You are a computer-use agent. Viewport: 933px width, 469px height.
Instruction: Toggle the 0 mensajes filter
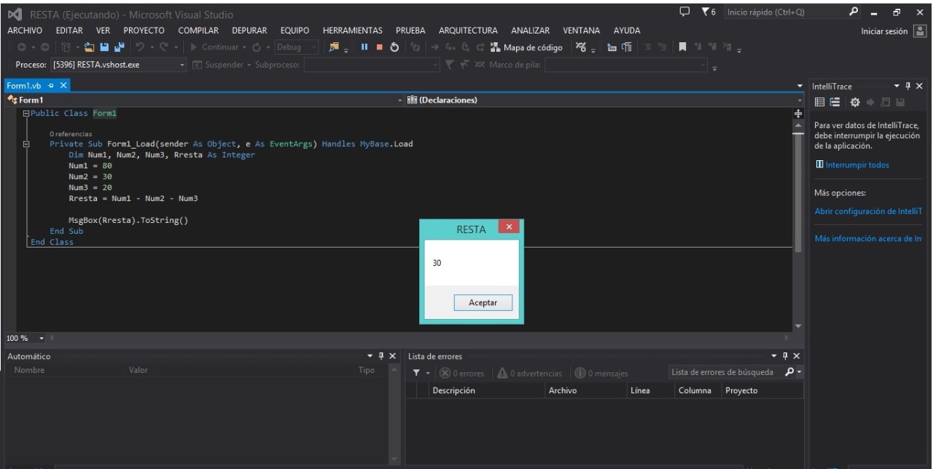coord(601,374)
